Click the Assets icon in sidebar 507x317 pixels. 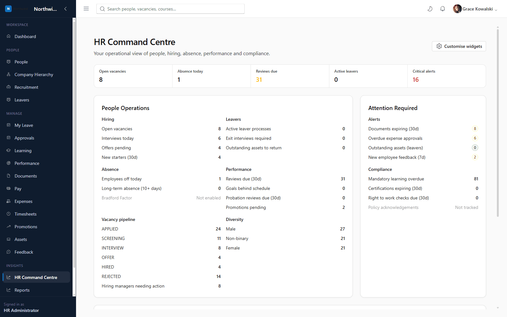point(9,239)
